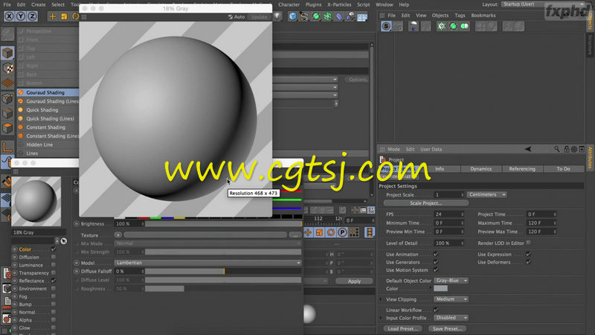This screenshot has height=335, width=595.
Task: Click the S icon in Object Manager toolbar
Action: click(x=386, y=26)
